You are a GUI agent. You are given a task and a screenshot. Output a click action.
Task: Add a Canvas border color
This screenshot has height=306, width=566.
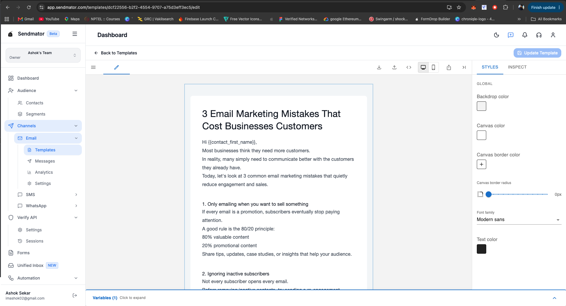point(482,164)
